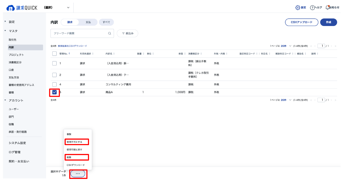Screen dimensions: 343x181
Task: Open the お知らせ notification bell
Action: pyautogui.click(x=327, y=7)
